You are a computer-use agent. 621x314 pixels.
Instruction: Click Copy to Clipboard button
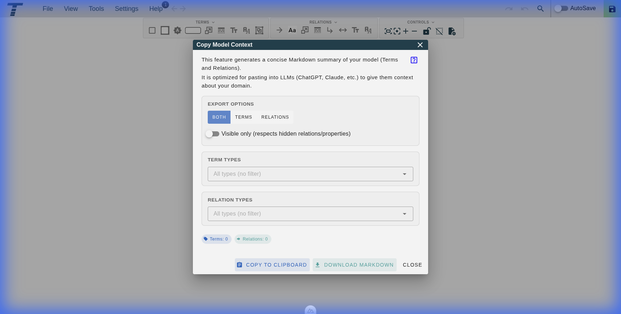[272, 265]
